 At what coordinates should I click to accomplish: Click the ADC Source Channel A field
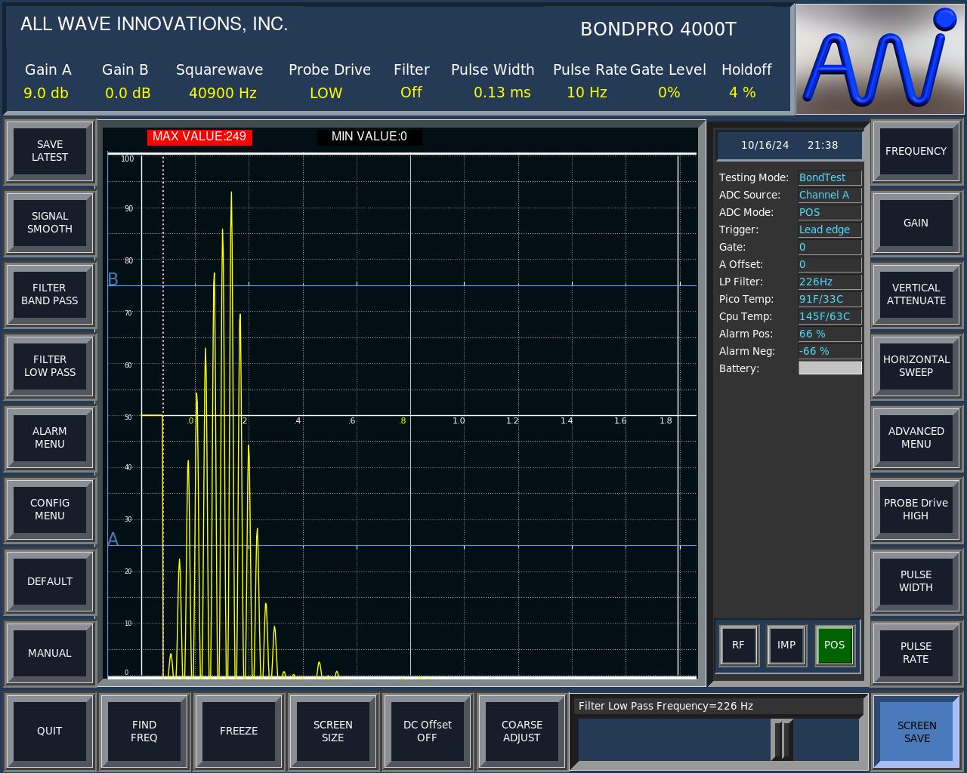pyautogui.click(x=830, y=195)
